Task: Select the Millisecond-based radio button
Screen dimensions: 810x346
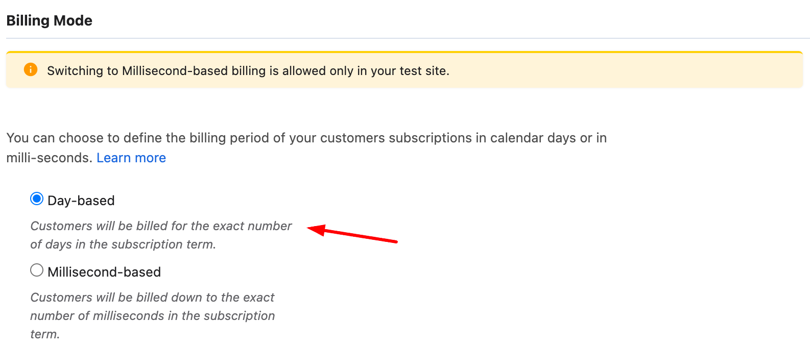Action: pyautogui.click(x=37, y=270)
